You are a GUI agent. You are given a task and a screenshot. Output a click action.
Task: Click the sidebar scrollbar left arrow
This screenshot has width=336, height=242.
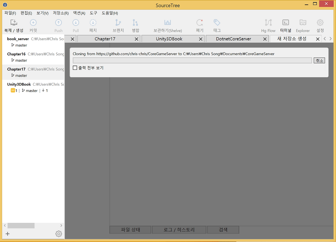5,225
